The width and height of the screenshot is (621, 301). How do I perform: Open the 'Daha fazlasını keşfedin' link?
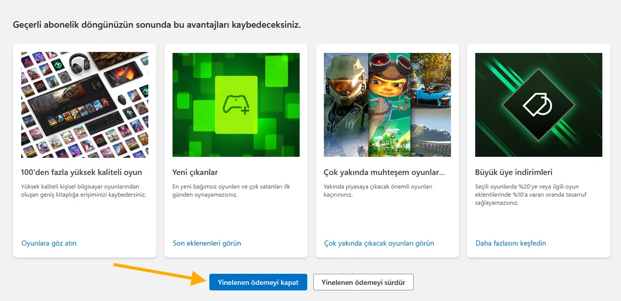pos(511,243)
